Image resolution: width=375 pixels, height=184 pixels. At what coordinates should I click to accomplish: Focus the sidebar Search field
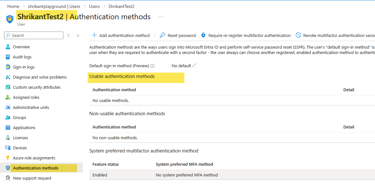coord(34,35)
